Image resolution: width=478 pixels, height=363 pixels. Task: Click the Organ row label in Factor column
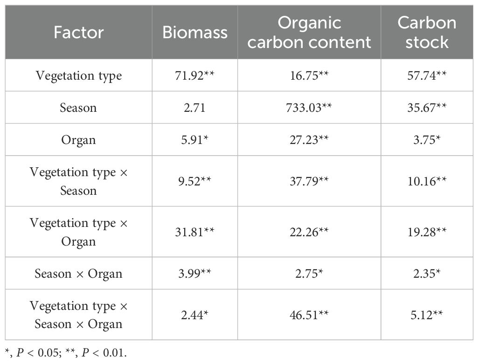[x=78, y=140]
